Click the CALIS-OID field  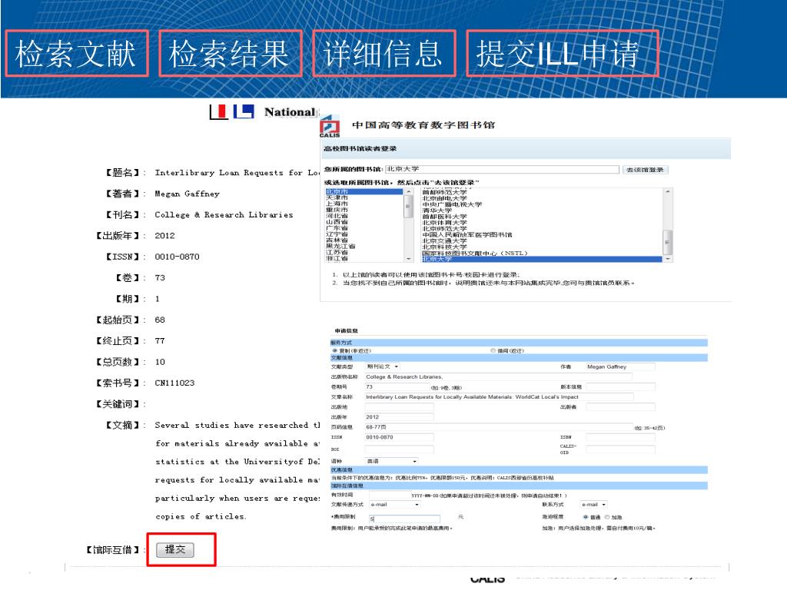620,449
